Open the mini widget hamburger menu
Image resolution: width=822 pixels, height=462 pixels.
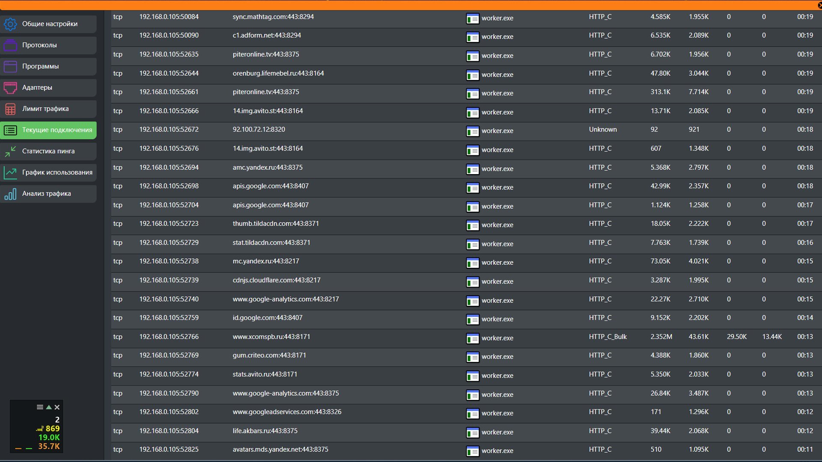pos(40,407)
